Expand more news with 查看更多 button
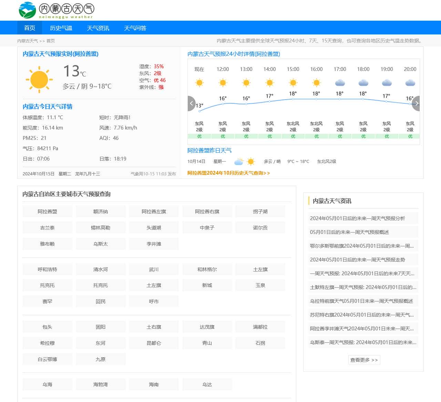The height and width of the screenshot is (402, 441). coord(364,360)
